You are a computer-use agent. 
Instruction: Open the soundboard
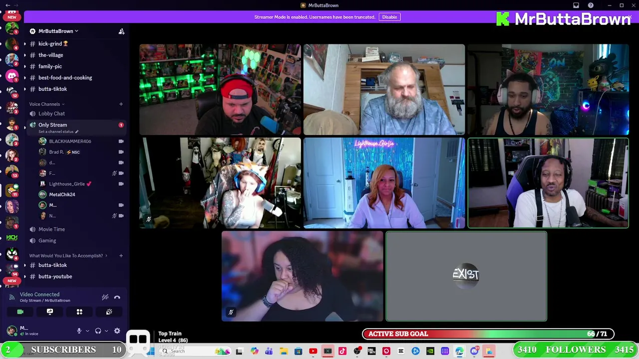coord(109,312)
